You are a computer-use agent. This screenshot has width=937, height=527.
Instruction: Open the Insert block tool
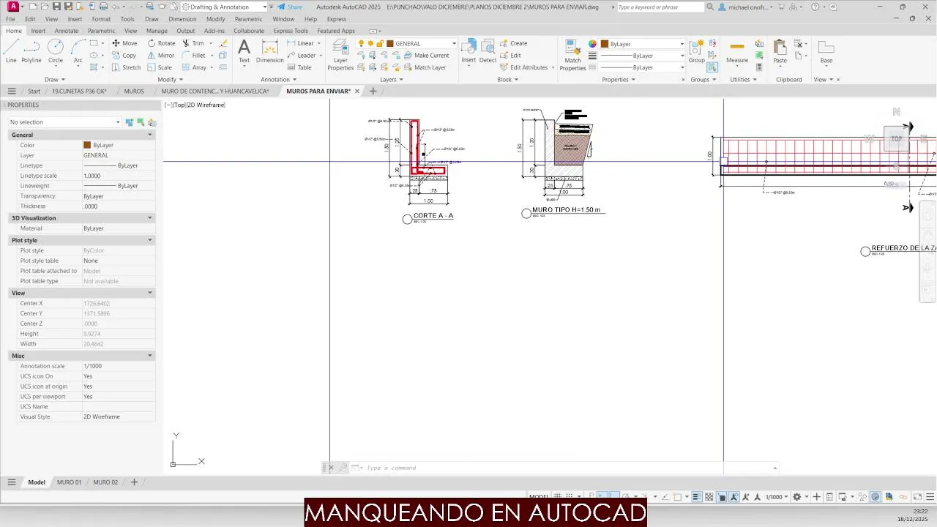click(x=468, y=51)
